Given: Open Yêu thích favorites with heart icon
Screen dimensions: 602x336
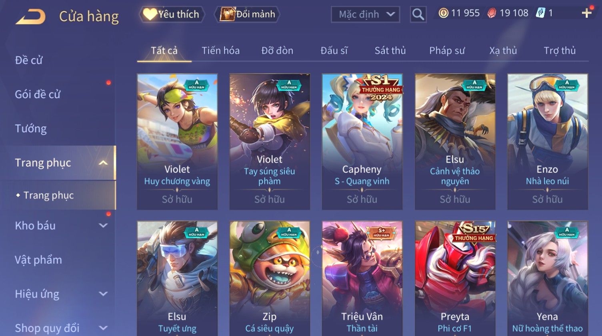Looking at the screenshot, I should pyautogui.click(x=172, y=14).
